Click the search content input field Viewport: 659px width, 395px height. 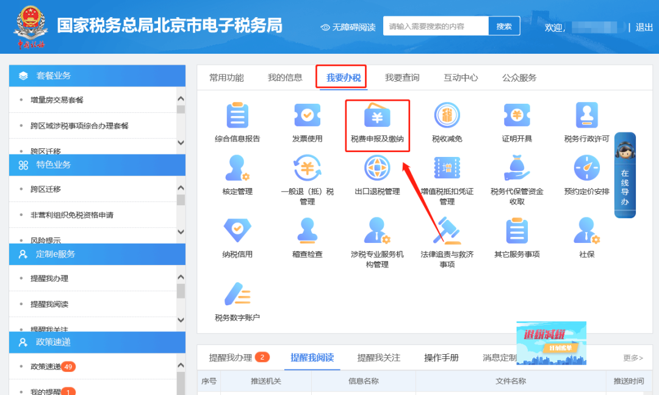pyautogui.click(x=436, y=26)
